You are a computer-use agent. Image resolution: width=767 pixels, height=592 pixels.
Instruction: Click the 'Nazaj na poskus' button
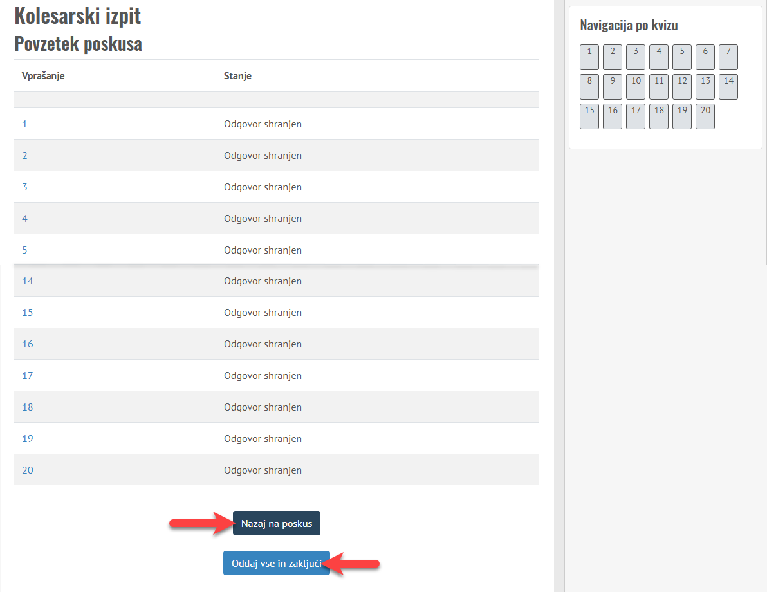click(276, 523)
